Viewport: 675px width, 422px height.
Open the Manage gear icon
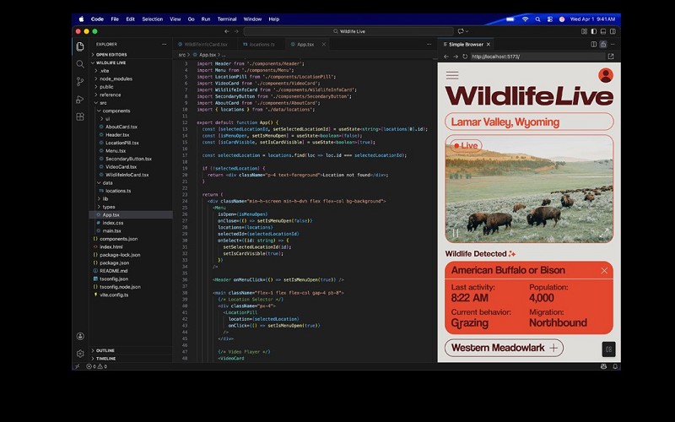80,354
